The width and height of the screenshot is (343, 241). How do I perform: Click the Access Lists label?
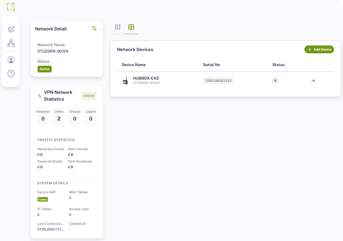79,209
